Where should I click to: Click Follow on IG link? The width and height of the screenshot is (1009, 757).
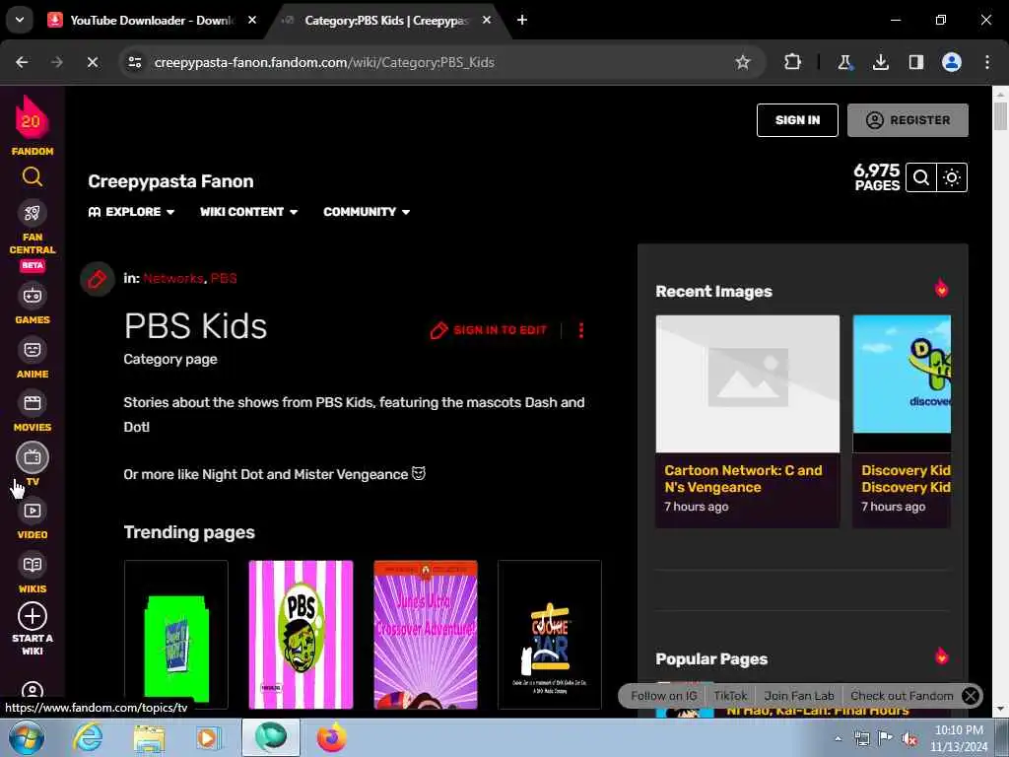click(663, 695)
